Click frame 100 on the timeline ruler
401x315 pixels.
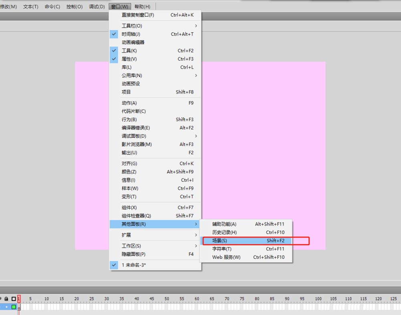(318, 299)
